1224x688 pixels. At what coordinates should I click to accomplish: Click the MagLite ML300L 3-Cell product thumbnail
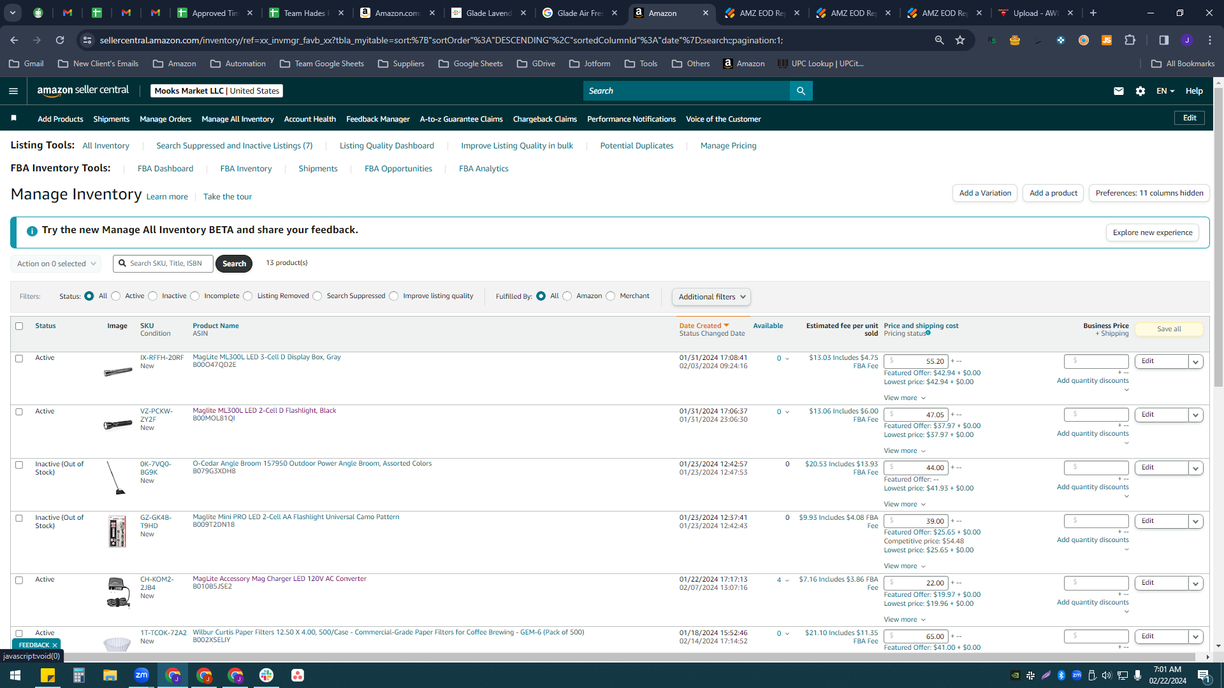coord(118,371)
